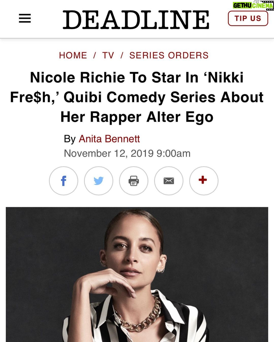Navigate to the HOME section

click(x=73, y=55)
